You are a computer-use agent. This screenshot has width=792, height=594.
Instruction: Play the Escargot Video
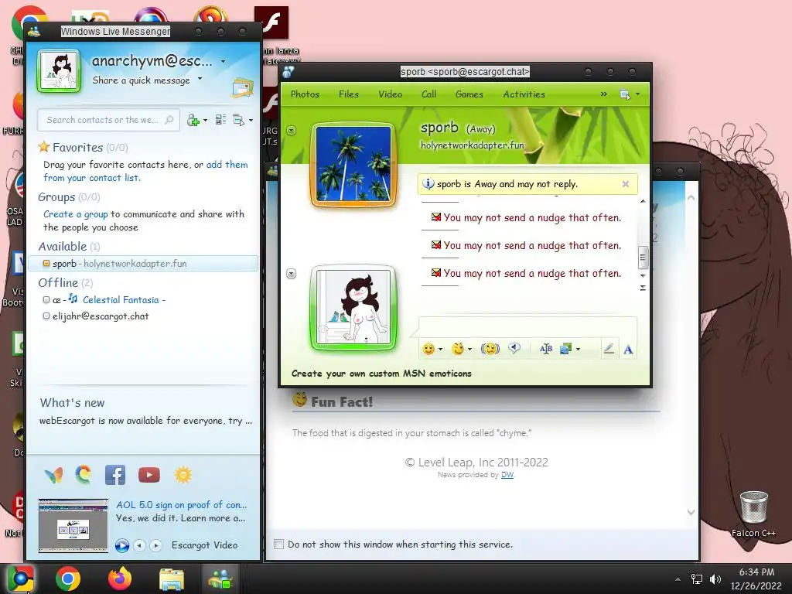121,545
